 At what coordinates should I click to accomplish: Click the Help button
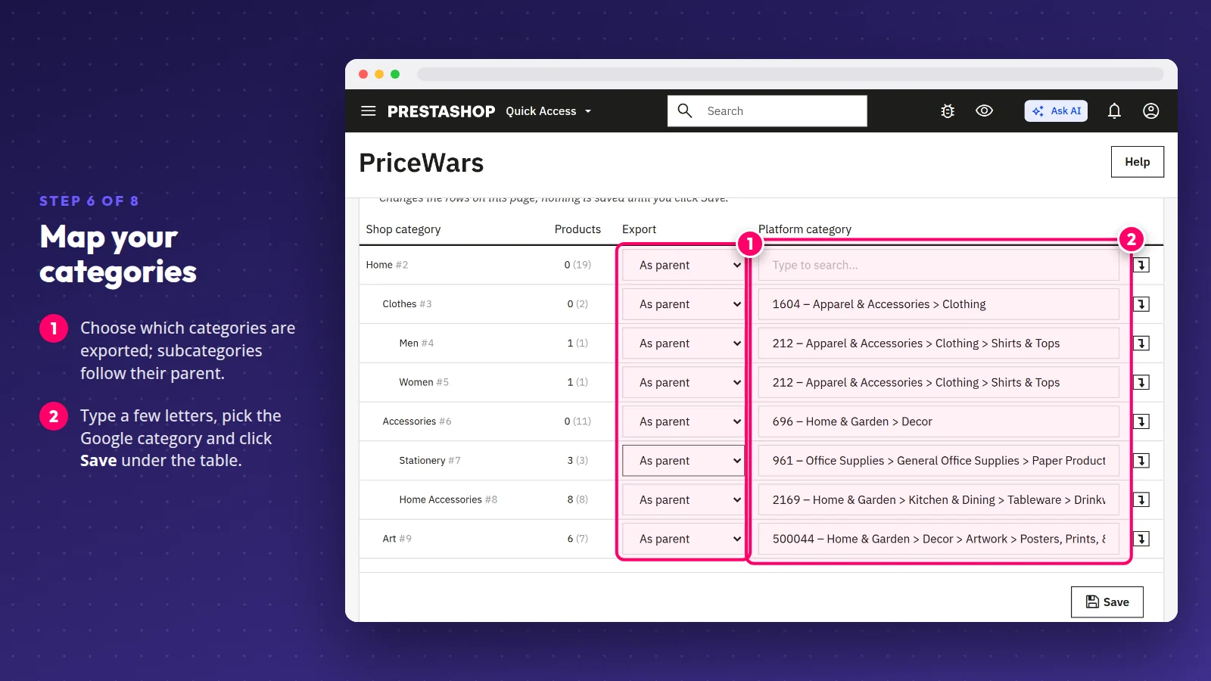tap(1137, 162)
